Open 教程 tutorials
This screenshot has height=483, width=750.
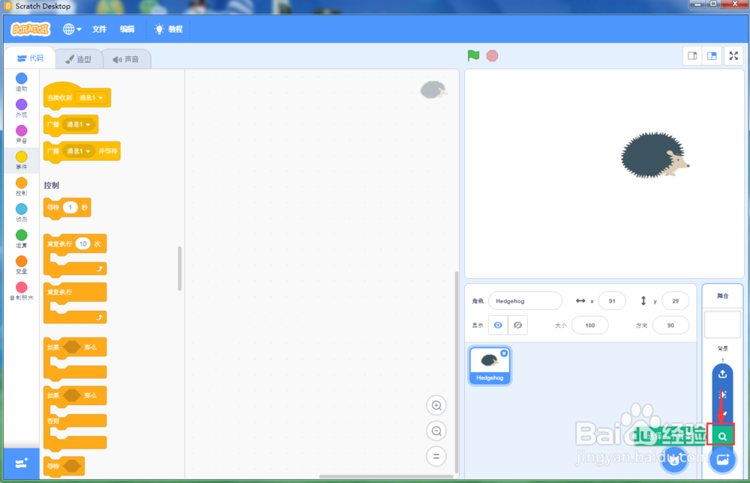(x=168, y=29)
